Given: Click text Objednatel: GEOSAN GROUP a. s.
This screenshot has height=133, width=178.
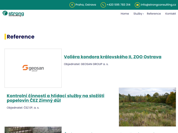Looking at the screenshot, I should (86, 64).
